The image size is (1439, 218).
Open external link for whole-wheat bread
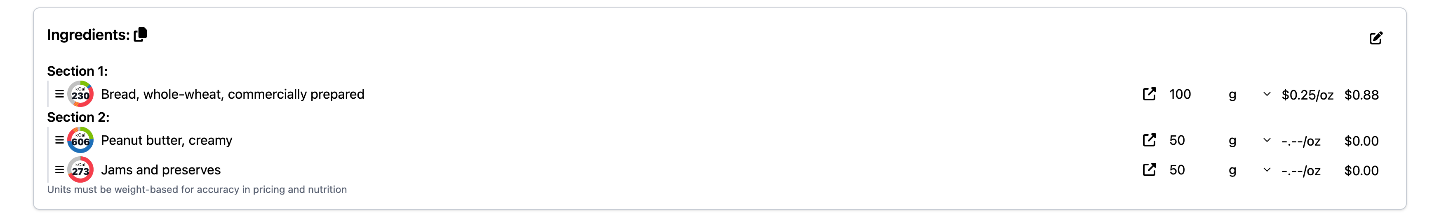pyautogui.click(x=1149, y=94)
